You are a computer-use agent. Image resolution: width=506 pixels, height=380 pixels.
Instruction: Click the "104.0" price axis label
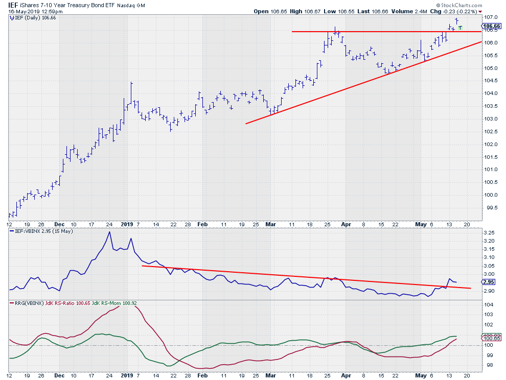[x=490, y=93]
